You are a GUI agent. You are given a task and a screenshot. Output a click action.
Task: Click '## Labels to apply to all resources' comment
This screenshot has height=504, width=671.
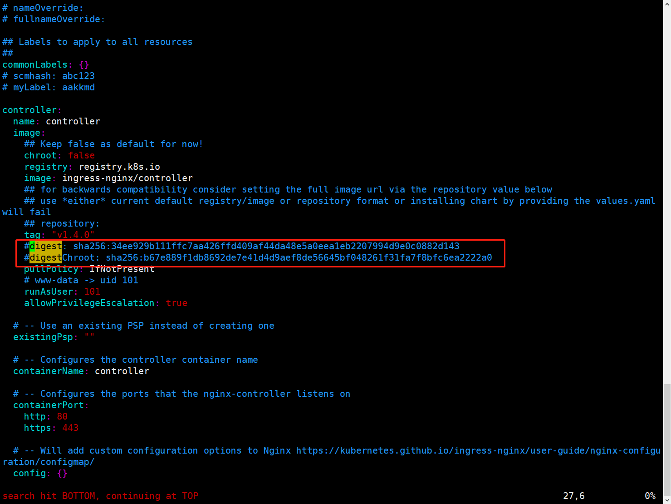[x=98, y=42]
